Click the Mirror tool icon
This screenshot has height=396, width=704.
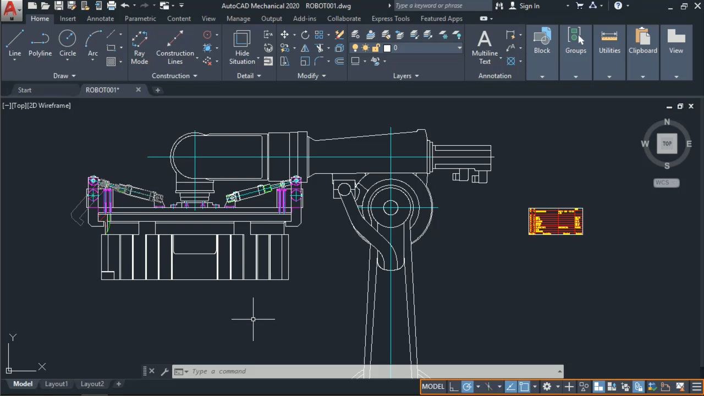pyautogui.click(x=305, y=48)
